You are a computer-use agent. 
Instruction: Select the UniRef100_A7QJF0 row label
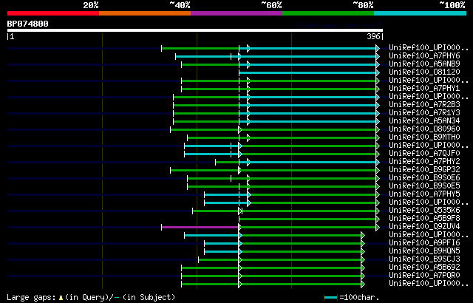424,154
